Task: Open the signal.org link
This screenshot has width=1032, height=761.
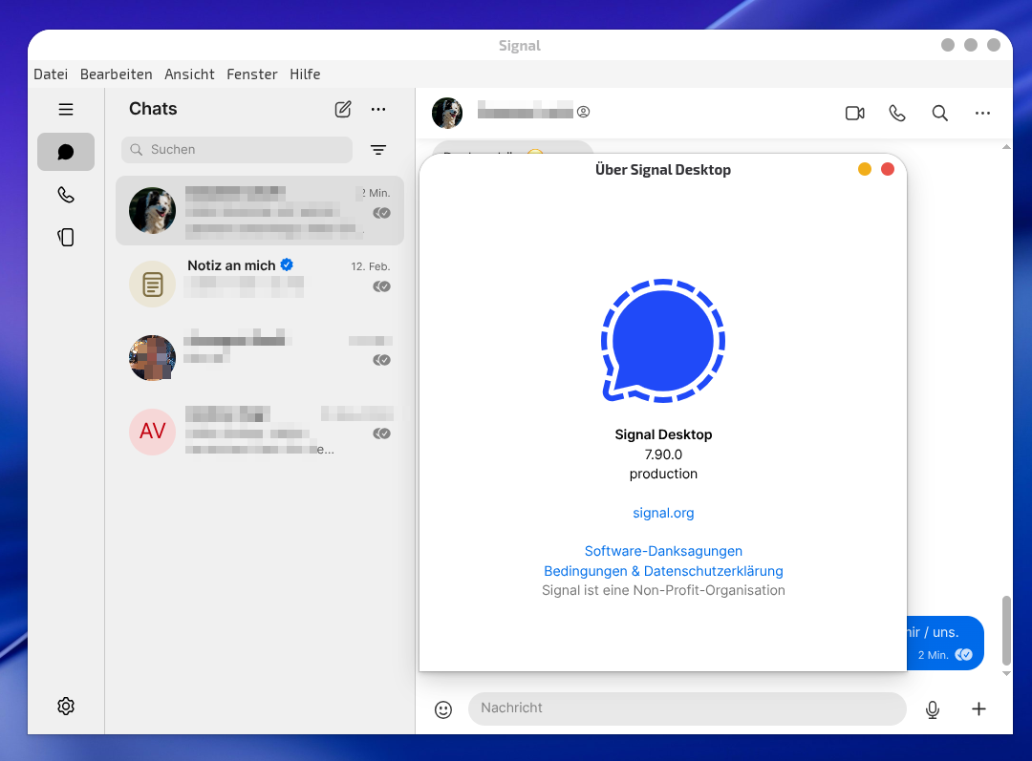Action: (663, 513)
